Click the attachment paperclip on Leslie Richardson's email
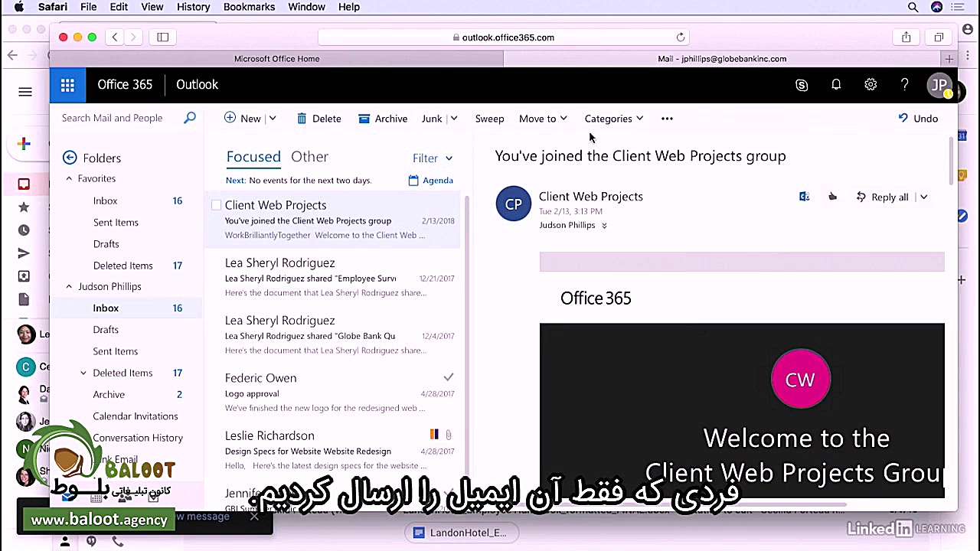 (449, 435)
